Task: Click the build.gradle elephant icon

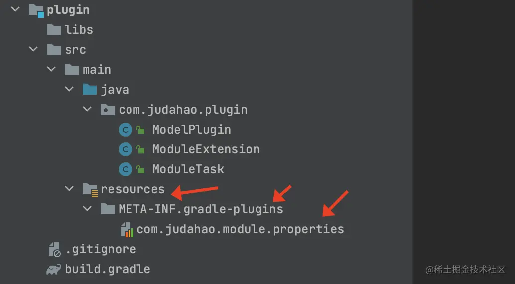Action: (53, 269)
